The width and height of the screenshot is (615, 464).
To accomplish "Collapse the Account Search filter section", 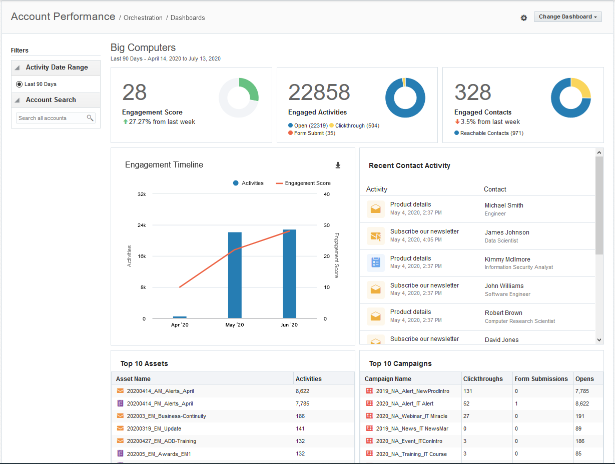I will click(17, 100).
